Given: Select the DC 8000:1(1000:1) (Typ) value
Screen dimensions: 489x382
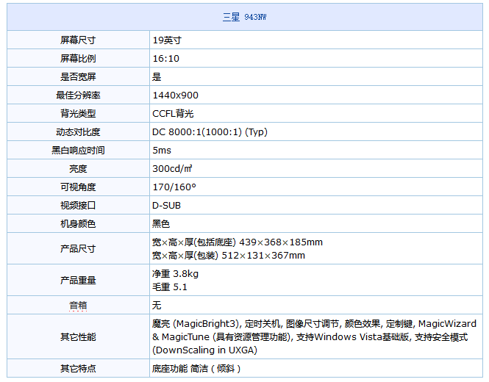Looking at the screenshot, I should pyautogui.click(x=210, y=131).
